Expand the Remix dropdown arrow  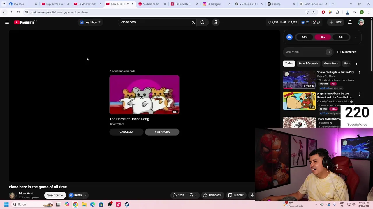[86, 195]
